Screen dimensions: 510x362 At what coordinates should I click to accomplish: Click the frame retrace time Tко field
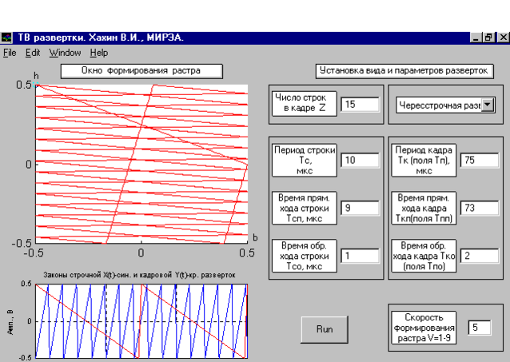point(481,256)
